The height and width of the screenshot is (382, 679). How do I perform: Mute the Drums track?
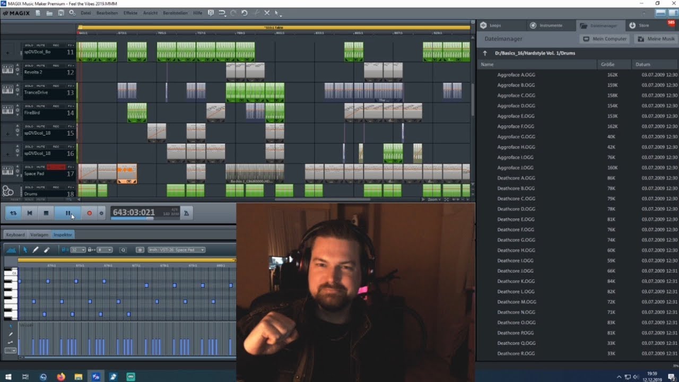point(41,188)
